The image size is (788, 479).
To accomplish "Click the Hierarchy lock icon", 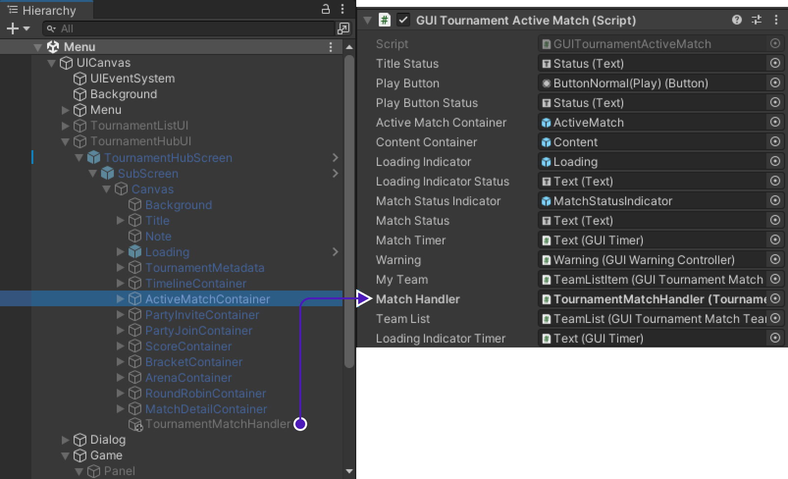I will (x=325, y=9).
